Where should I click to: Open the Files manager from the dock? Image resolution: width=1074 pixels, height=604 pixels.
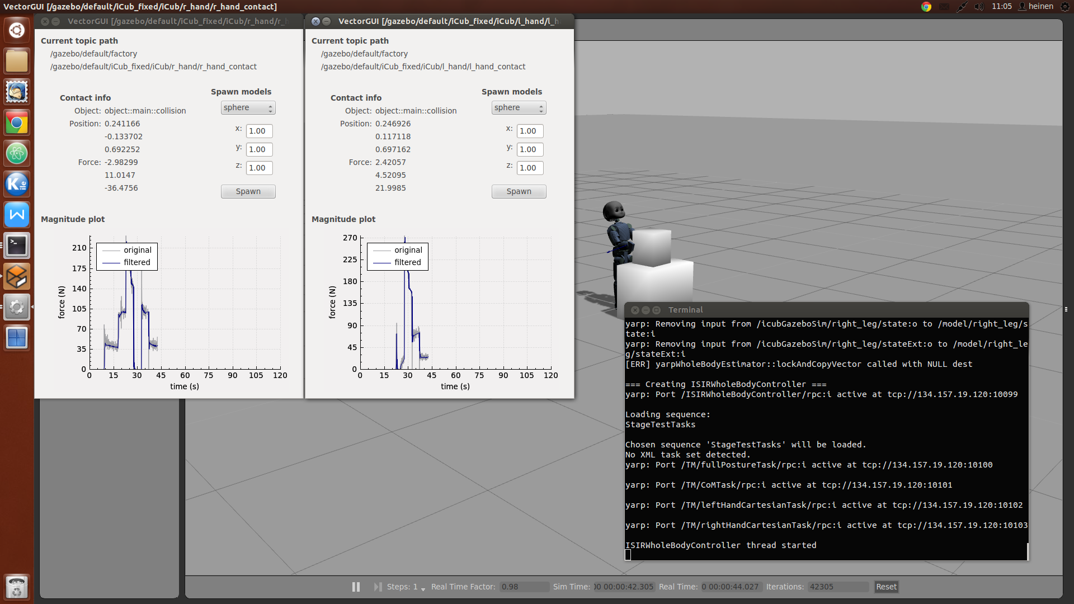(x=16, y=60)
